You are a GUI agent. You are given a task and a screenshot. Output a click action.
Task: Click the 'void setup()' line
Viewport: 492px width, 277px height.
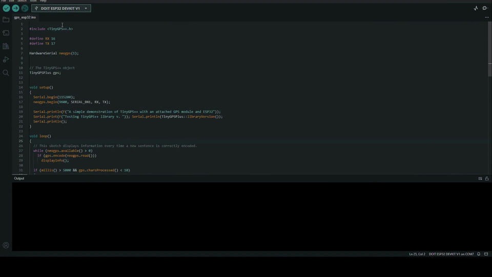pyautogui.click(x=42, y=87)
